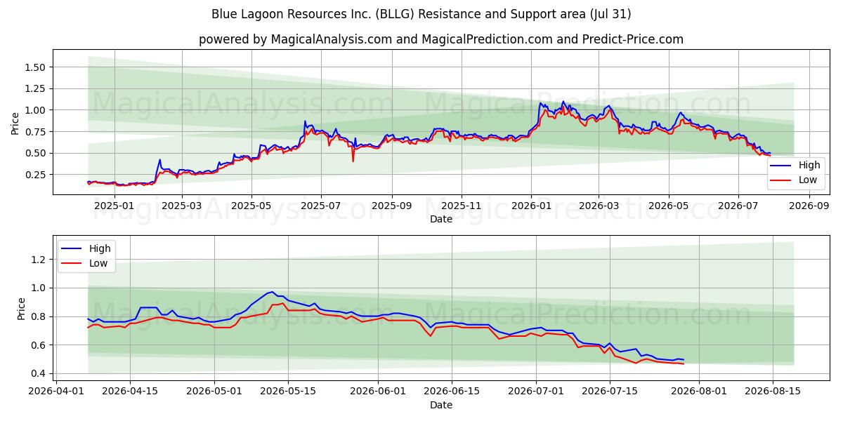The width and height of the screenshot is (843, 421).
Task: Click the 0.75 price tick on the top chart
Action: 37,132
